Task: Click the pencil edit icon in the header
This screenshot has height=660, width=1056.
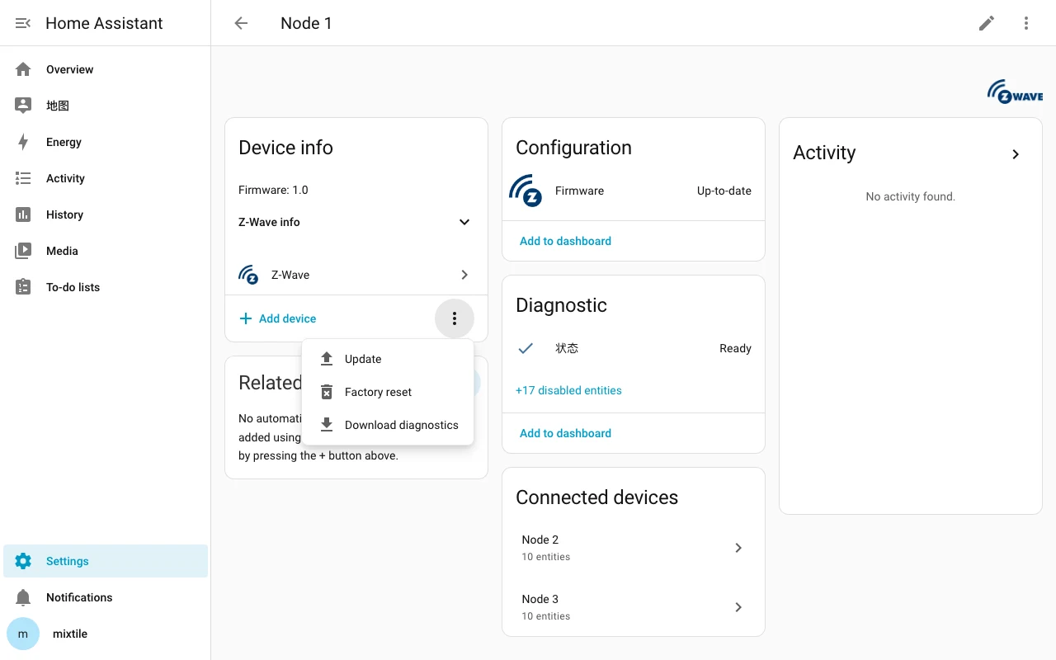Action: pos(987,23)
